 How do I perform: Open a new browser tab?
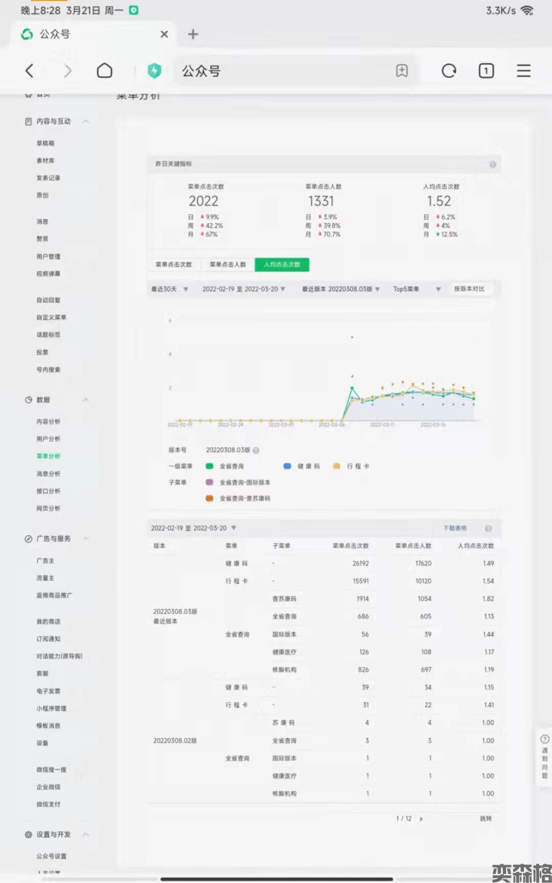[x=193, y=34]
